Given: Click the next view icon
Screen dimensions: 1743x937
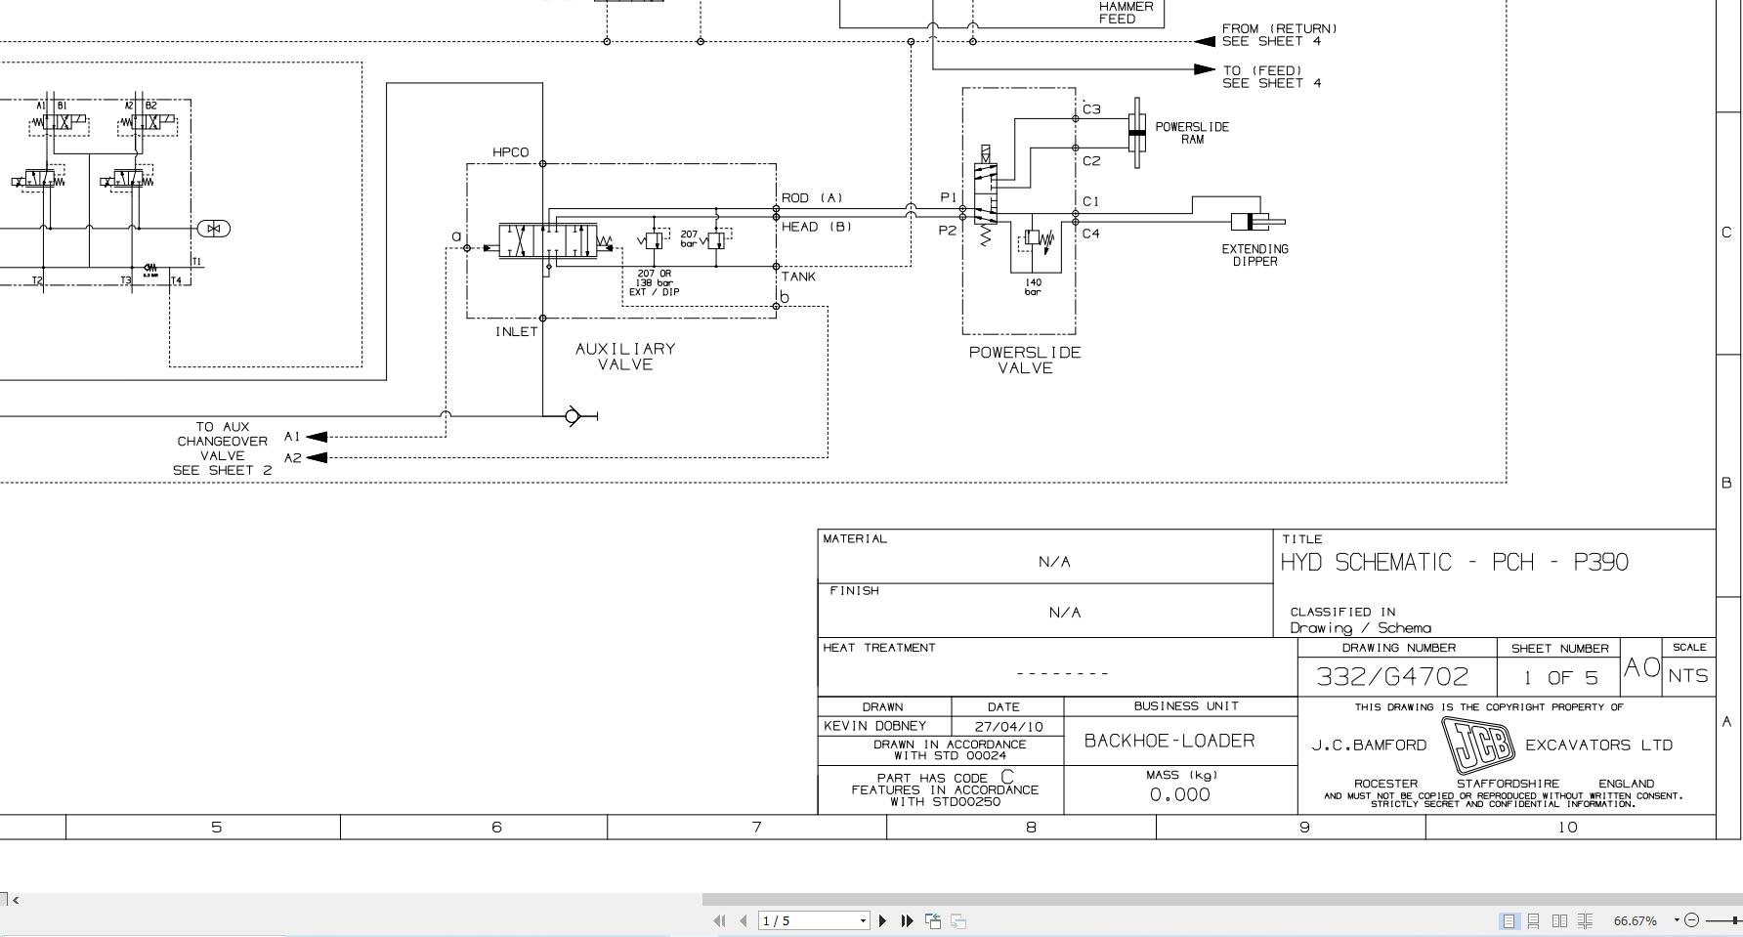Looking at the screenshot, I should (x=958, y=920).
